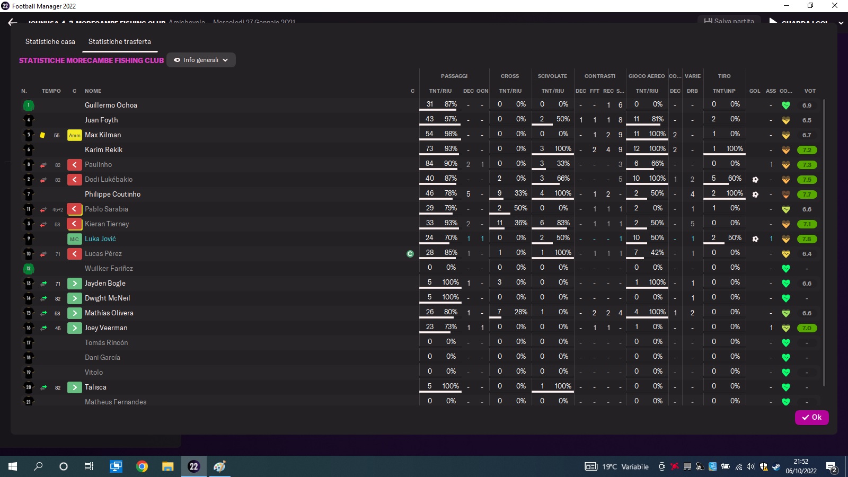Screen dimensions: 848x477
Task: Open Google Chrome from the taskbar
Action: (142, 466)
